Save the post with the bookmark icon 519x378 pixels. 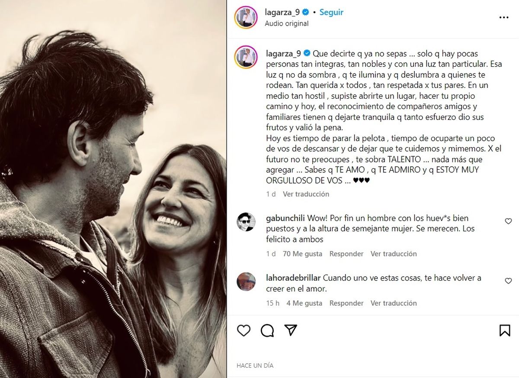[x=504, y=330]
